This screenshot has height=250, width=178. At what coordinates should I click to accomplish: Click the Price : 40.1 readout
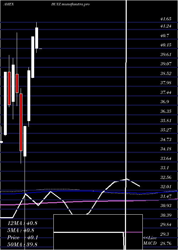tap(22, 237)
